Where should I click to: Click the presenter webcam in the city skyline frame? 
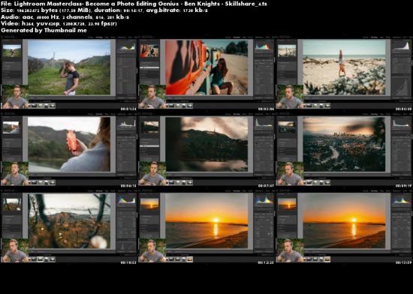290,173
